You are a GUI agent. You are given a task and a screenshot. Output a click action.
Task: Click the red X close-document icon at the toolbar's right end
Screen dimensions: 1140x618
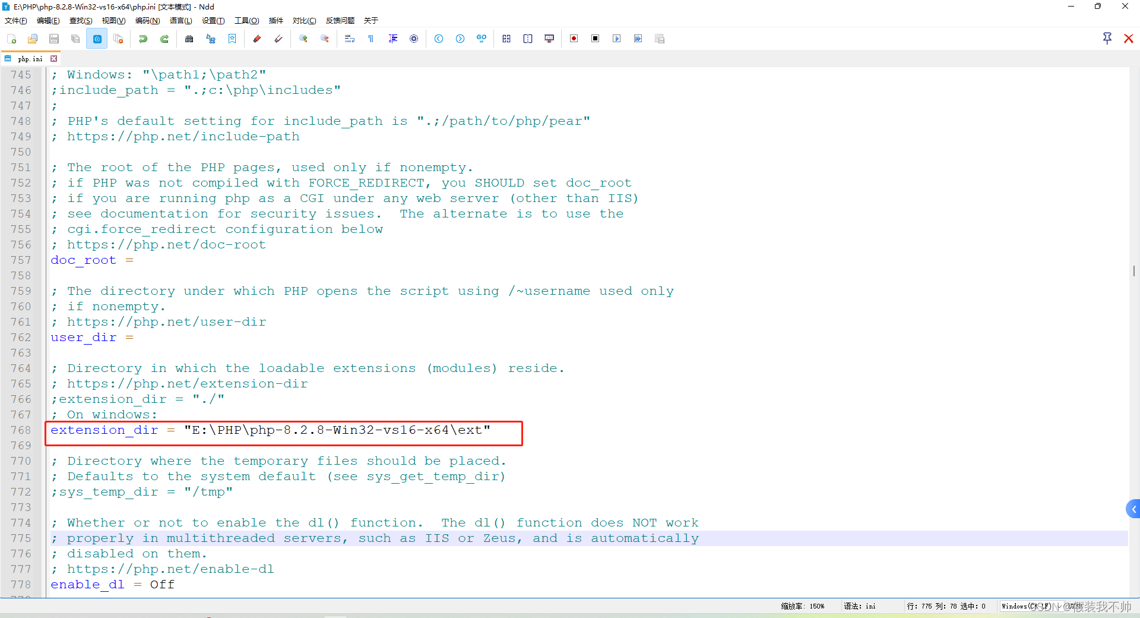click(1129, 39)
